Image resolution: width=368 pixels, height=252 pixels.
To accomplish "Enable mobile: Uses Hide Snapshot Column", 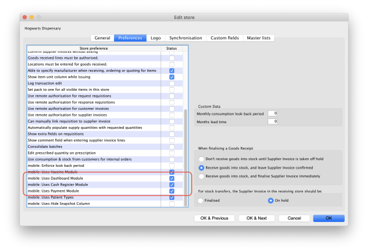I will coord(172,204).
